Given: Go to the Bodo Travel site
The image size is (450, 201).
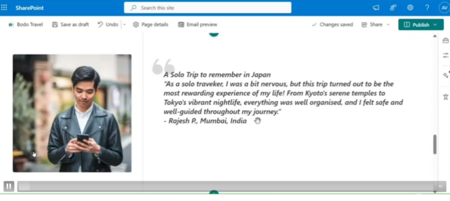Looking at the screenshot, I should 25,25.
